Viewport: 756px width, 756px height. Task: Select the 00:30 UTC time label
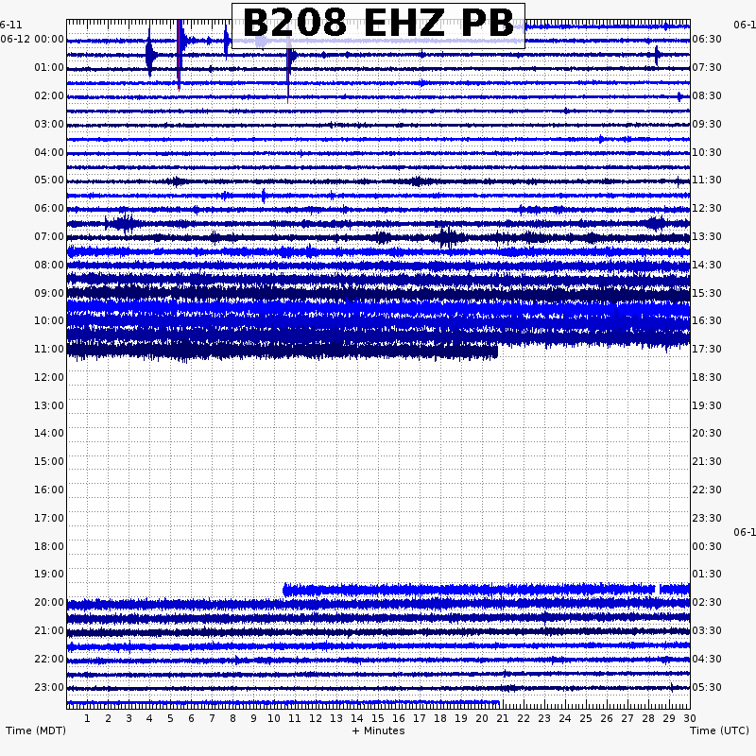[707, 547]
